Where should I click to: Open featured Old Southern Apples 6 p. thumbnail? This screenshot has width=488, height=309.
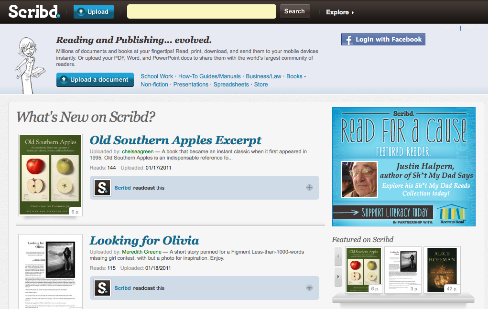click(x=364, y=270)
